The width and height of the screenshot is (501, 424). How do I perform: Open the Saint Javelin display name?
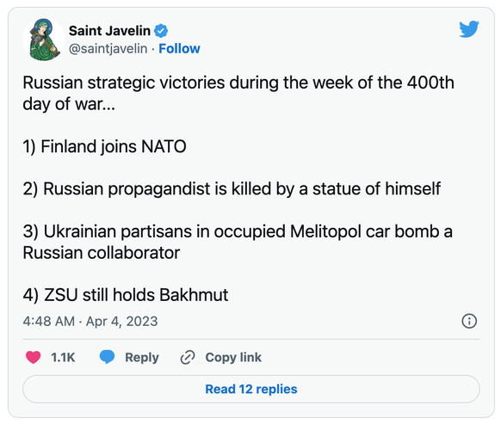click(109, 31)
